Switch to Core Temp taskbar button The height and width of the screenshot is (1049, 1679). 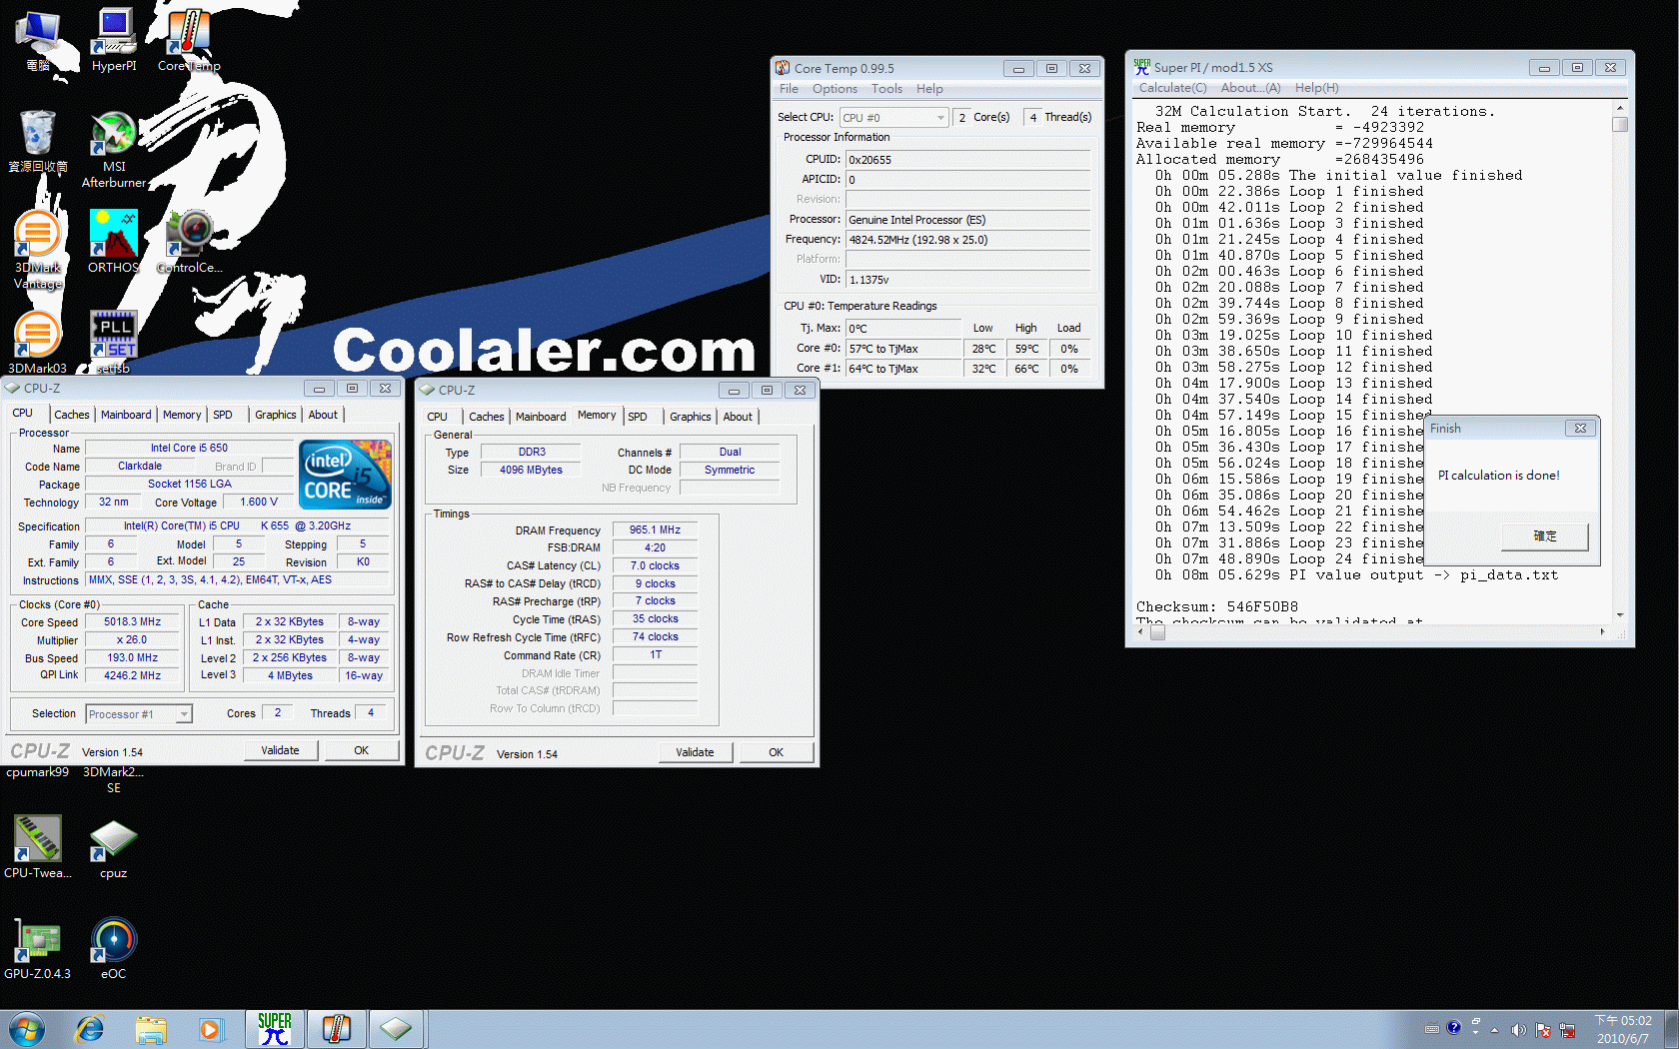tap(337, 1029)
